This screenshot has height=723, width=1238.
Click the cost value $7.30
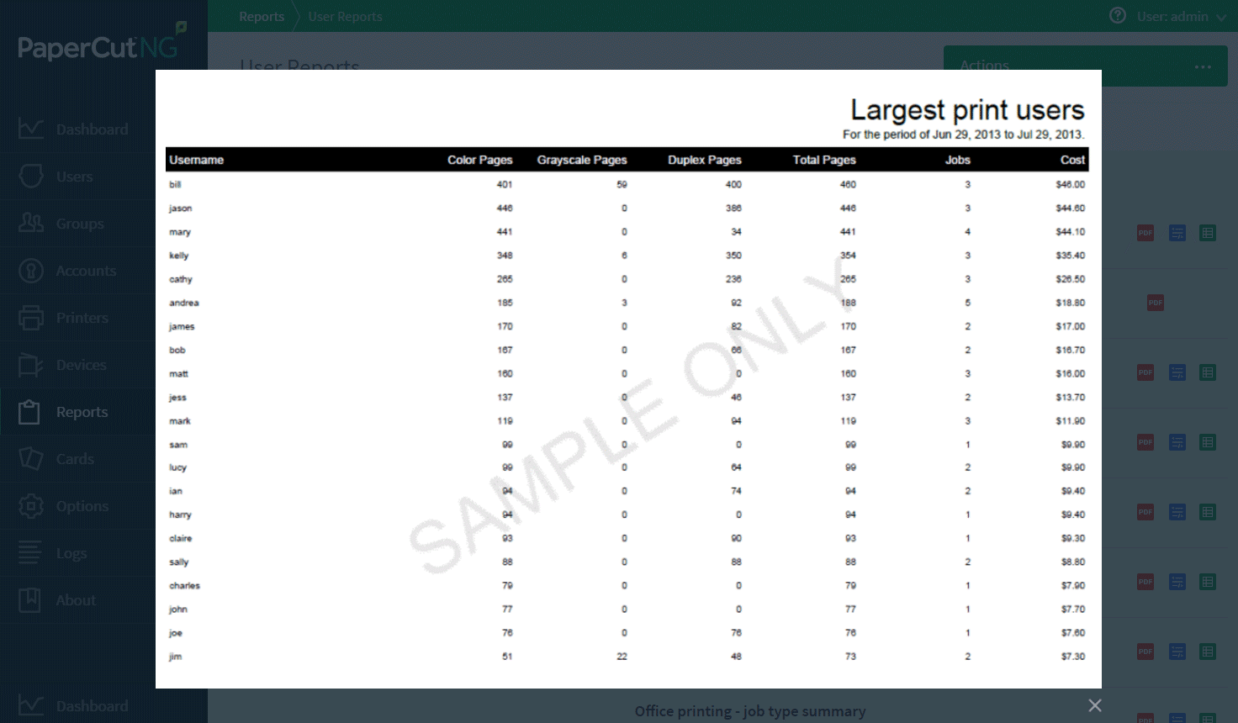[1073, 657]
